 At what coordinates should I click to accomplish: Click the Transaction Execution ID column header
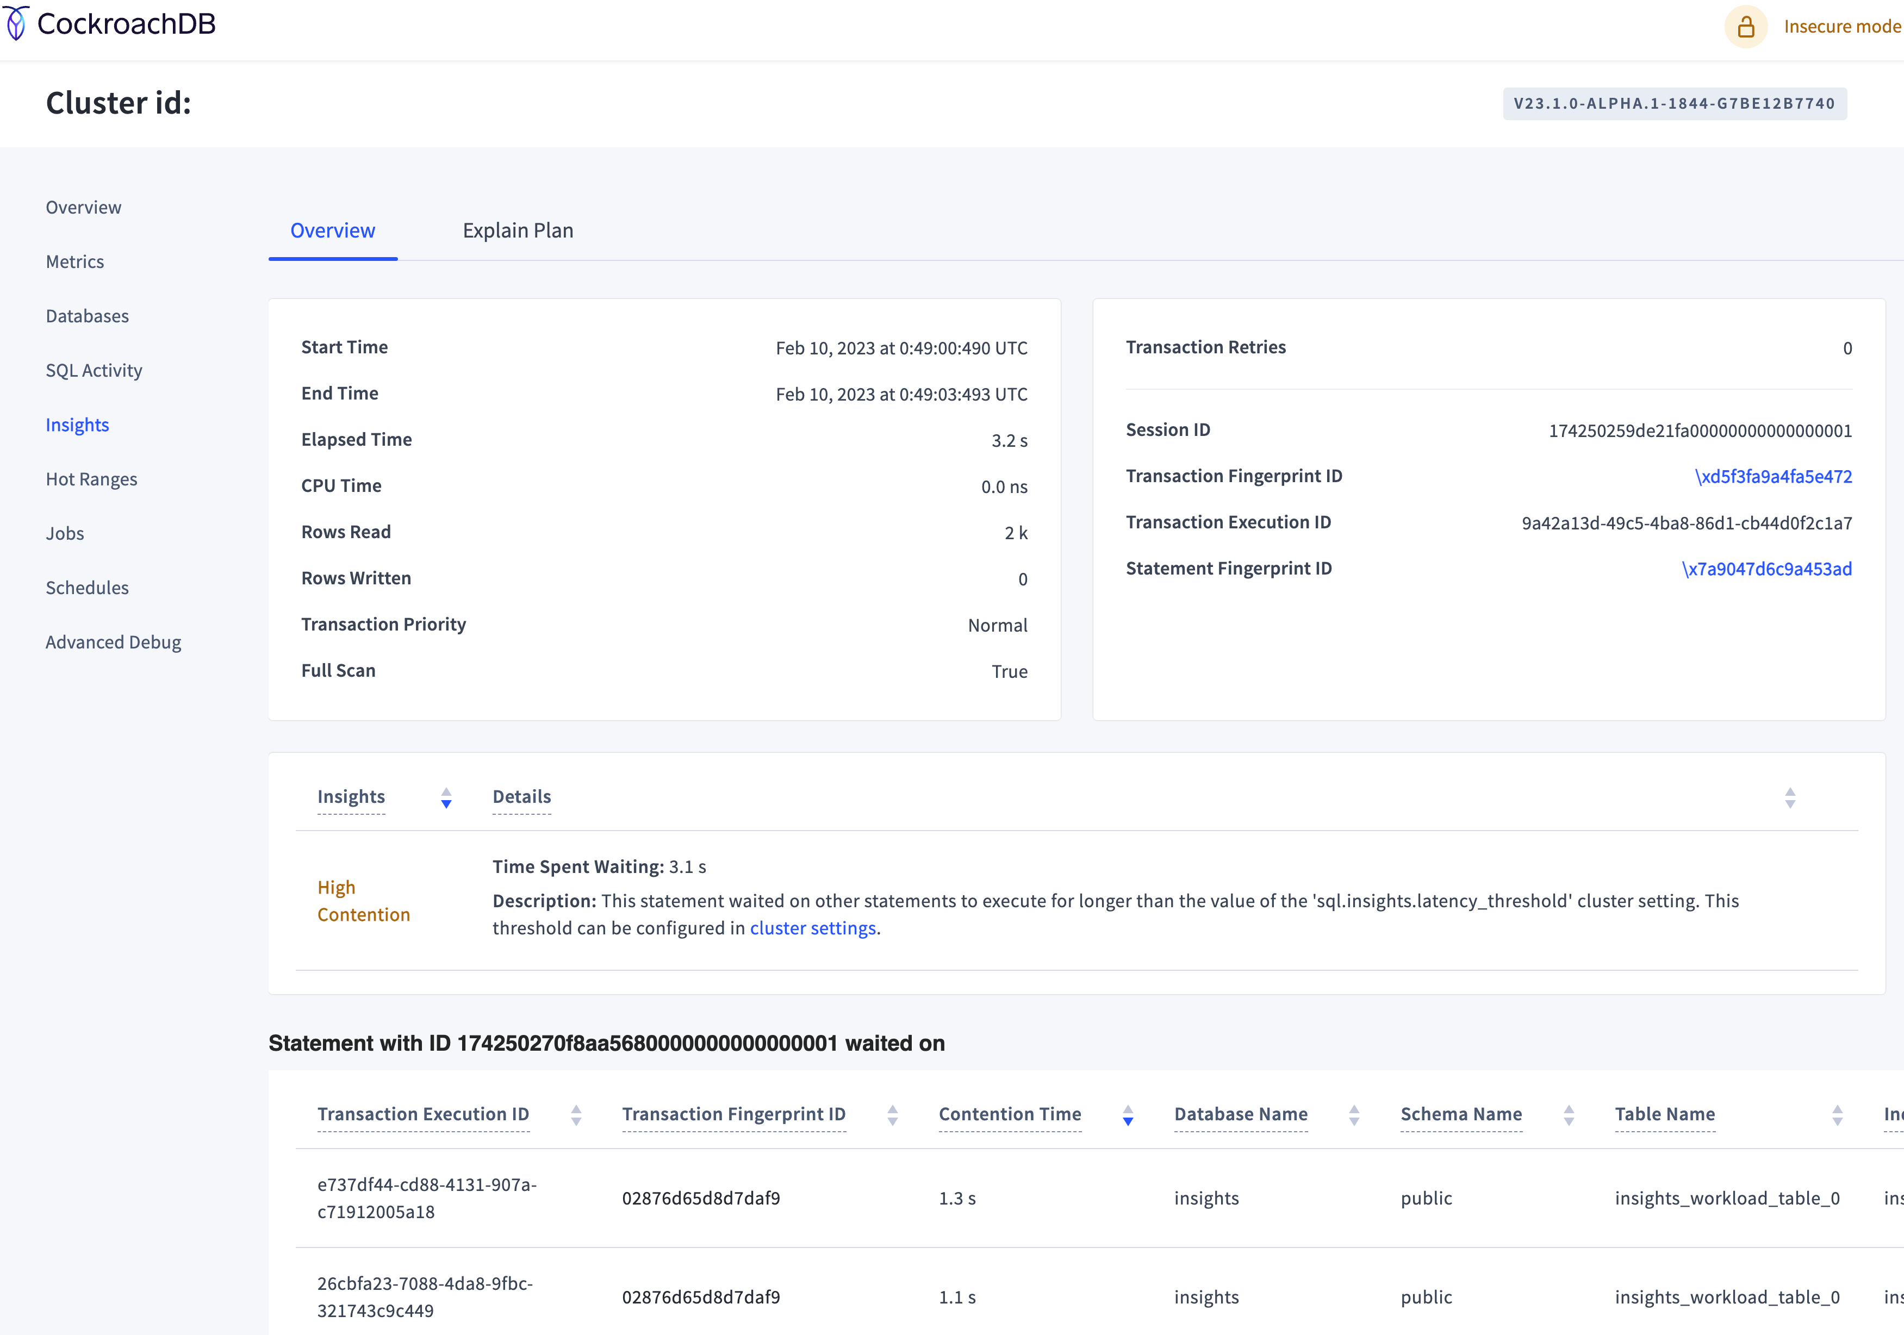click(423, 1114)
